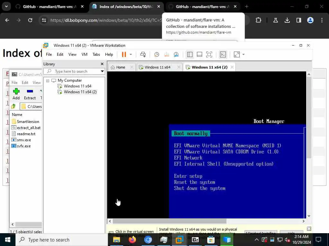The image size is (329, 246).
Task: Select EFI Network boot option
Action: [188, 158]
